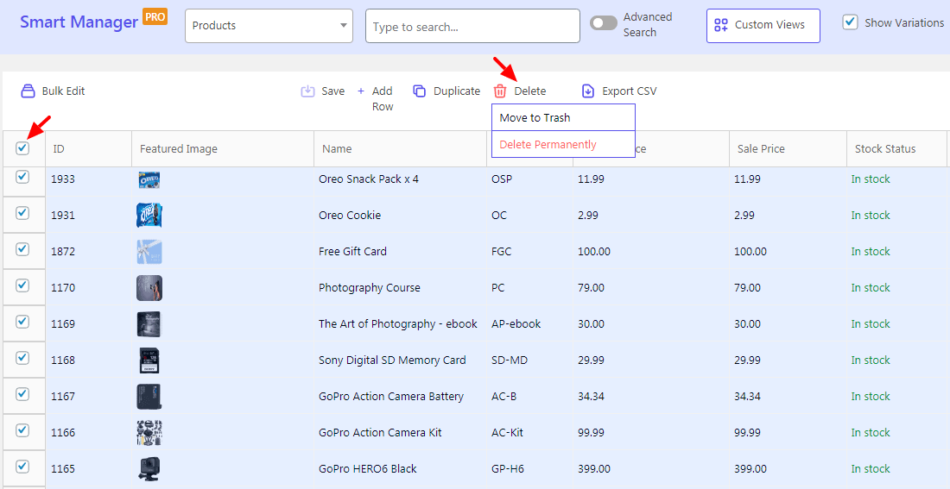950x489 pixels.
Task: Open Free Gift Card featured image
Action: pyautogui.click(x=149, y=252)
